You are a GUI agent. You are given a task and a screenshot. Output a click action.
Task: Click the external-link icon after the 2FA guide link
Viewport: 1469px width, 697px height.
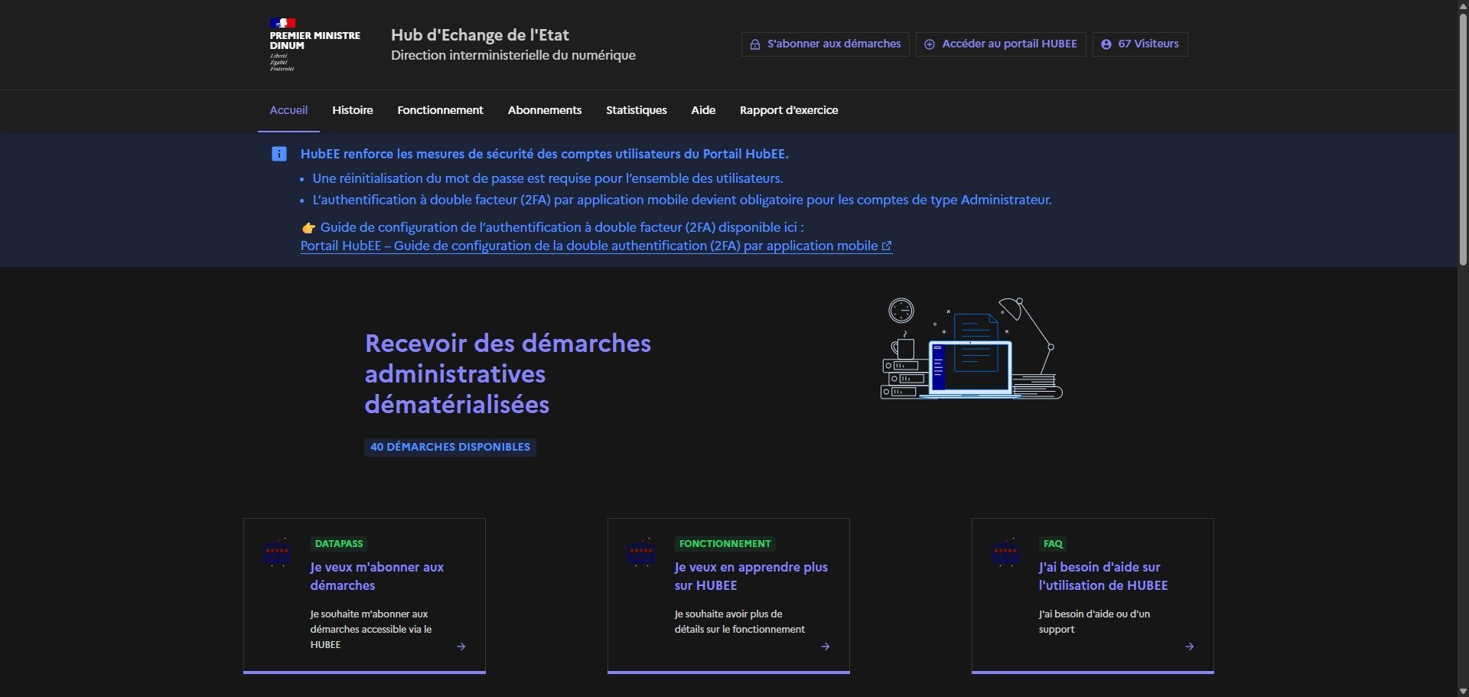point(887,246)
